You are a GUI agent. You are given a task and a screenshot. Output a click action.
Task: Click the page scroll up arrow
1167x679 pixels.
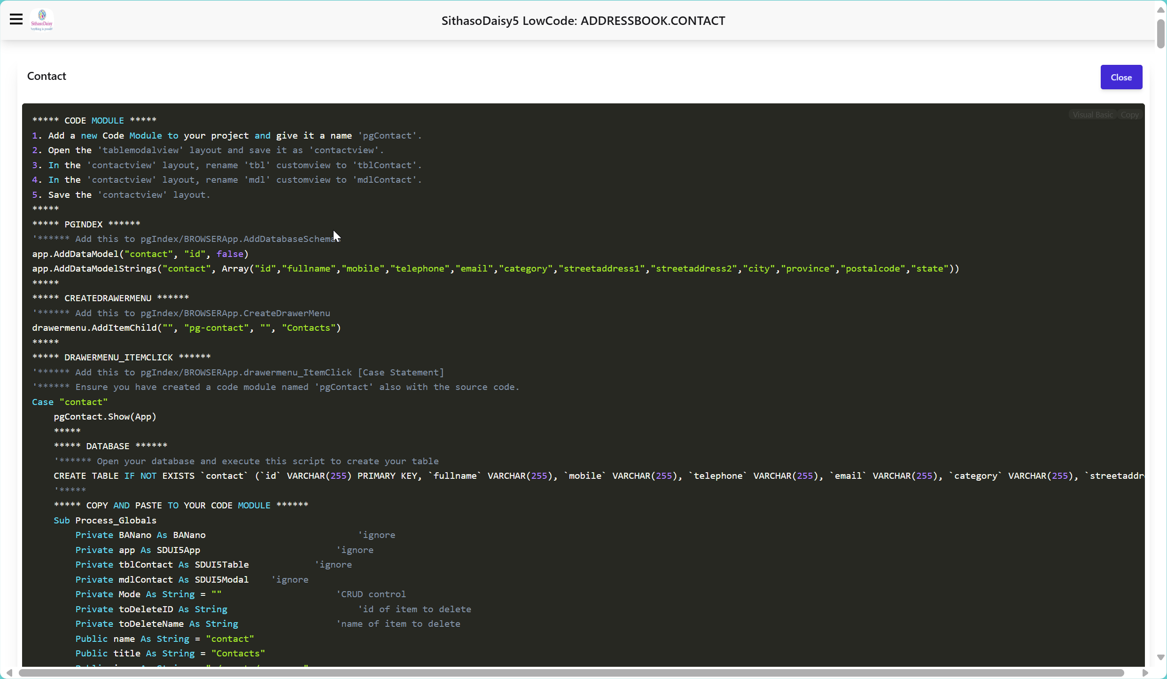click(1160, 9)
